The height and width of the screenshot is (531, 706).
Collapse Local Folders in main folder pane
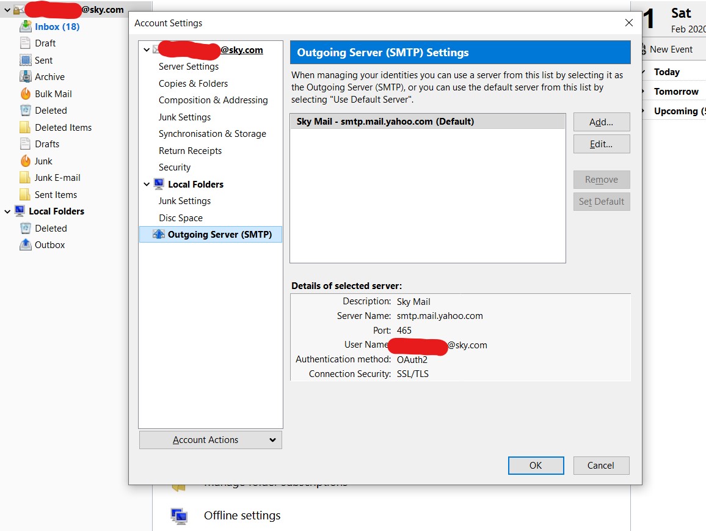(x=7, y=211)
